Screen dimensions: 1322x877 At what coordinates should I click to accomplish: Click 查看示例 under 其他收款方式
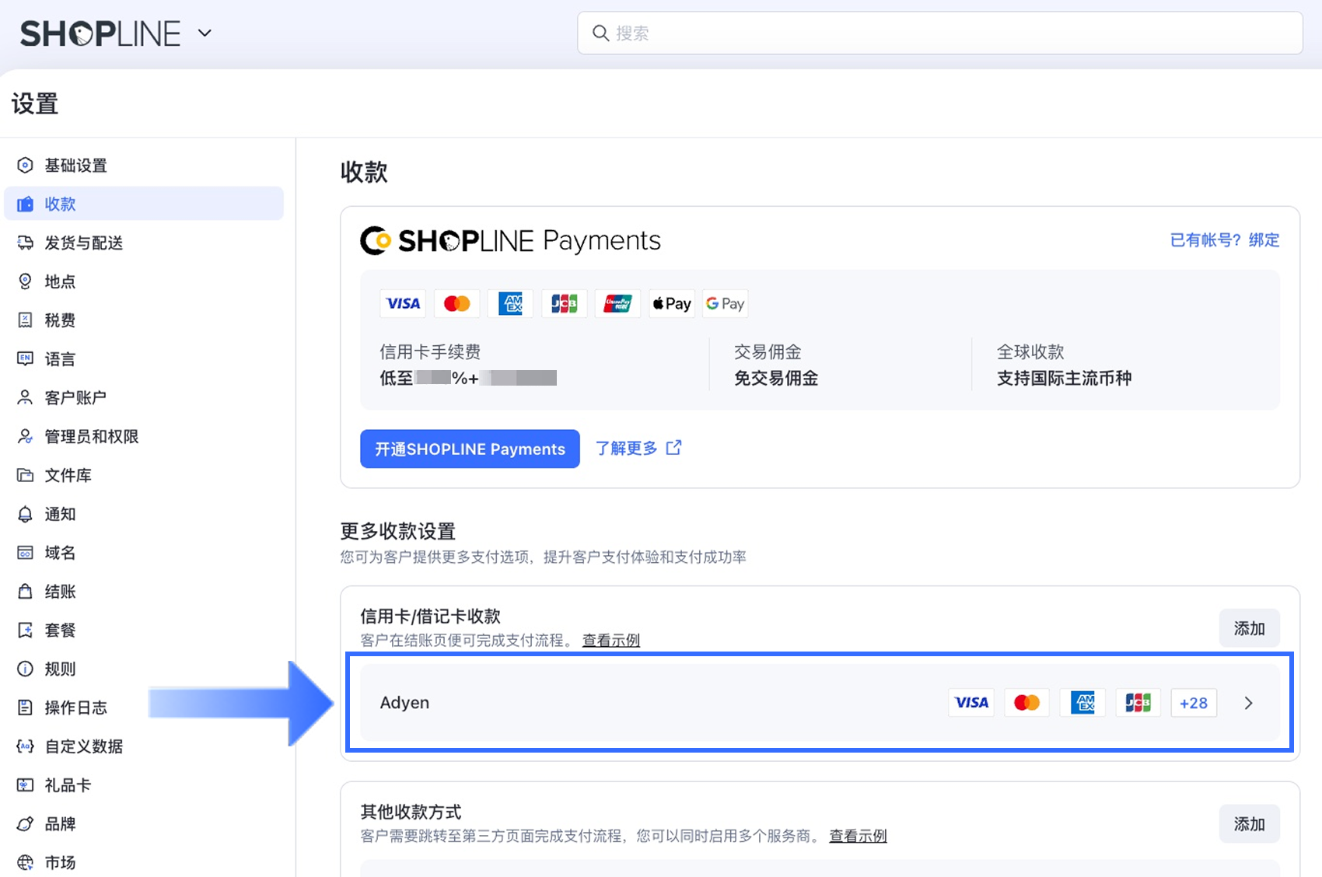click(858, 836)
